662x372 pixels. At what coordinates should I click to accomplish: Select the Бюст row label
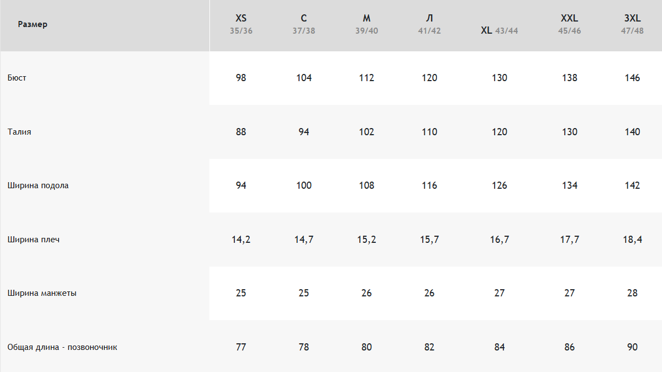pos(17,78)
